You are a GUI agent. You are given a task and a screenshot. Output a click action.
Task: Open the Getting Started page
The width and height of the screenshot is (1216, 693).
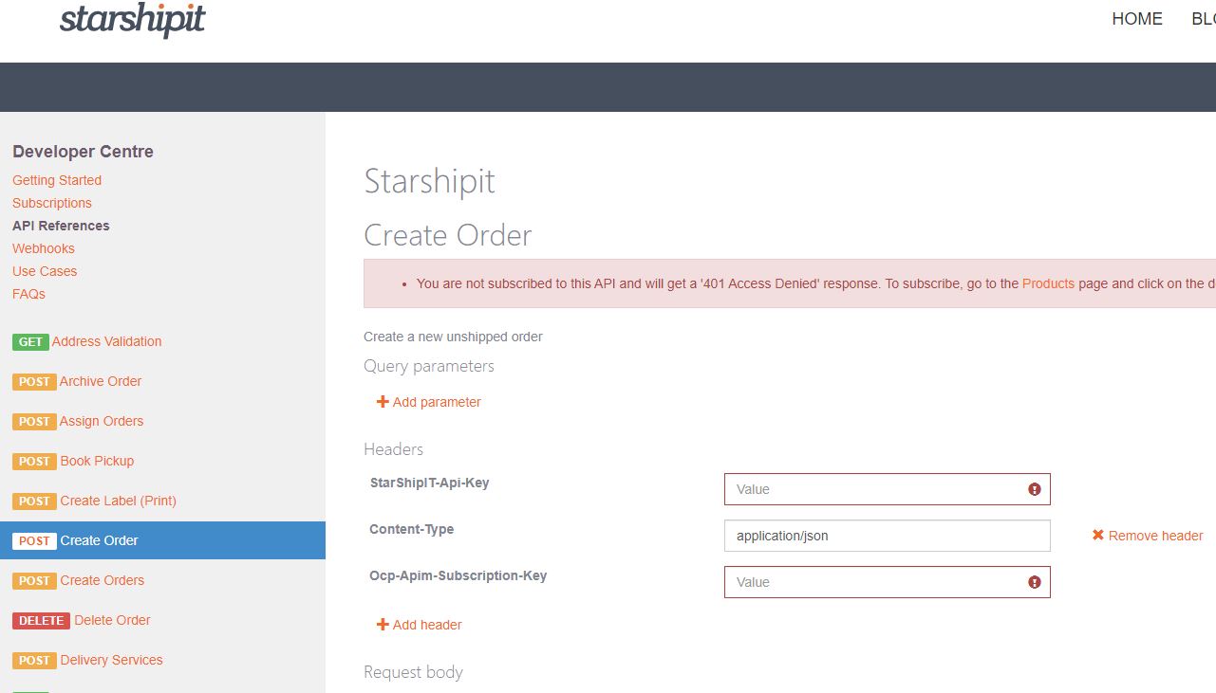57,180
